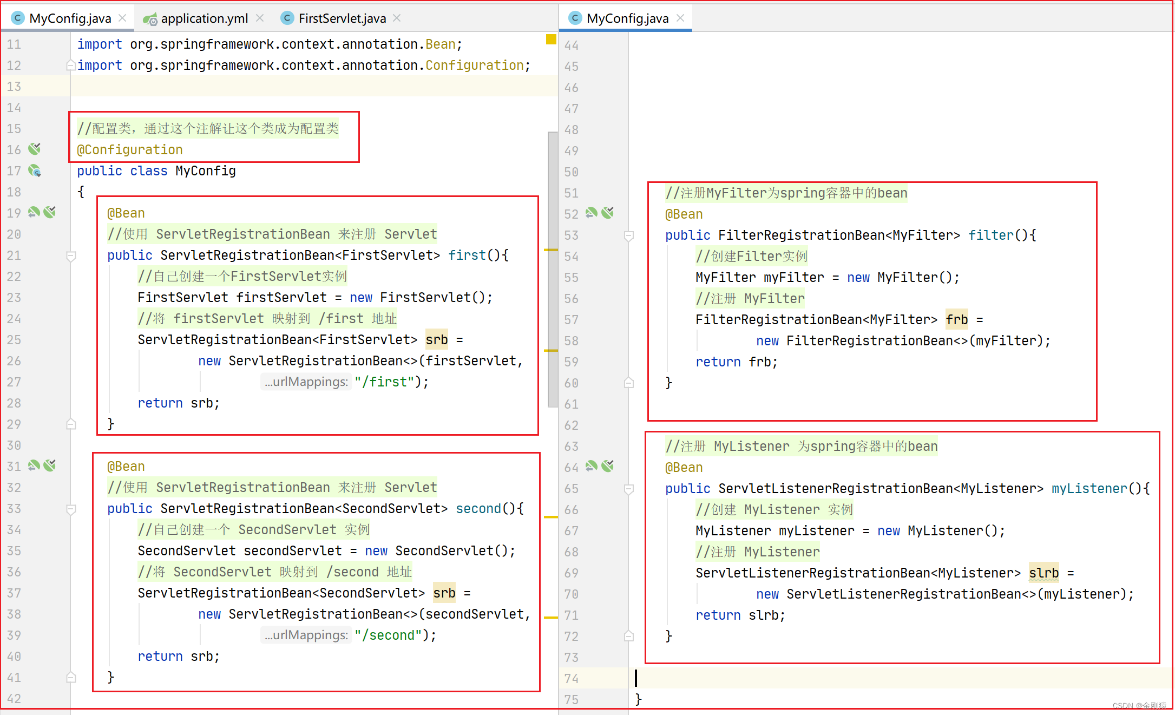Image resolution: width=1175 pixels, height=715 pixels.
Task: Click class name MyConfig in declaration
Action: pos(206,171)
